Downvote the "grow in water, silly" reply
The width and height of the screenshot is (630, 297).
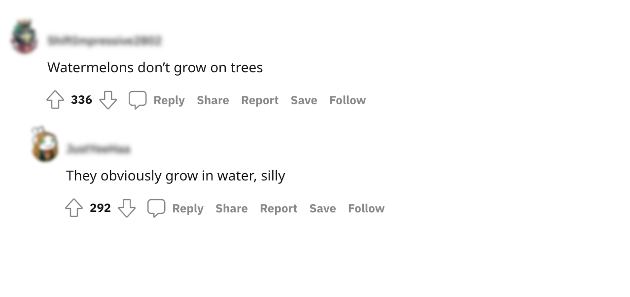(127, 208)
